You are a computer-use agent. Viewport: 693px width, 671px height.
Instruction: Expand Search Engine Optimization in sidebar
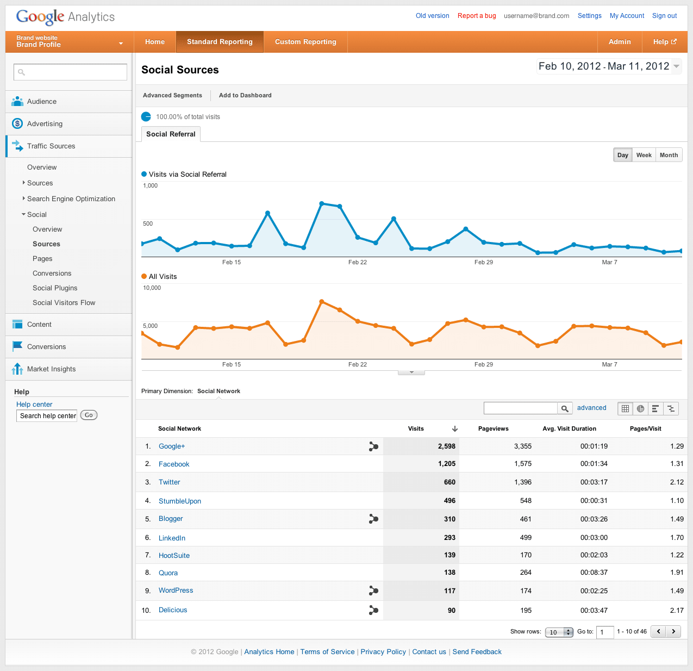coord(71,199)
